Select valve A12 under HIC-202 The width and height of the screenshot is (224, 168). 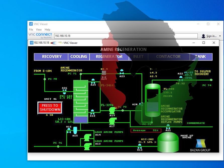[x=140, y=147]
